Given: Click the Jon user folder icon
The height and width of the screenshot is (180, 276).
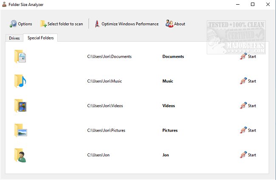Looking at the screenshot, I should pyautogui.click(x=20, y=155).
